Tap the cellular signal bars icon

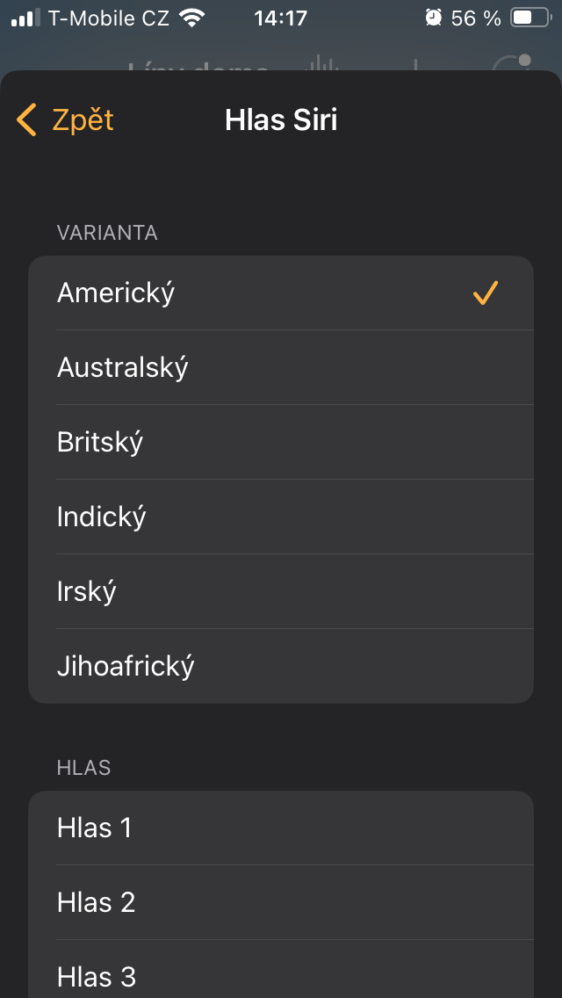(x=25, y=18)
